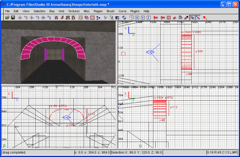This screenshot has height=157, width=240.
Task: Click the blue camera marker in YZ view
Action: point(67,118)
